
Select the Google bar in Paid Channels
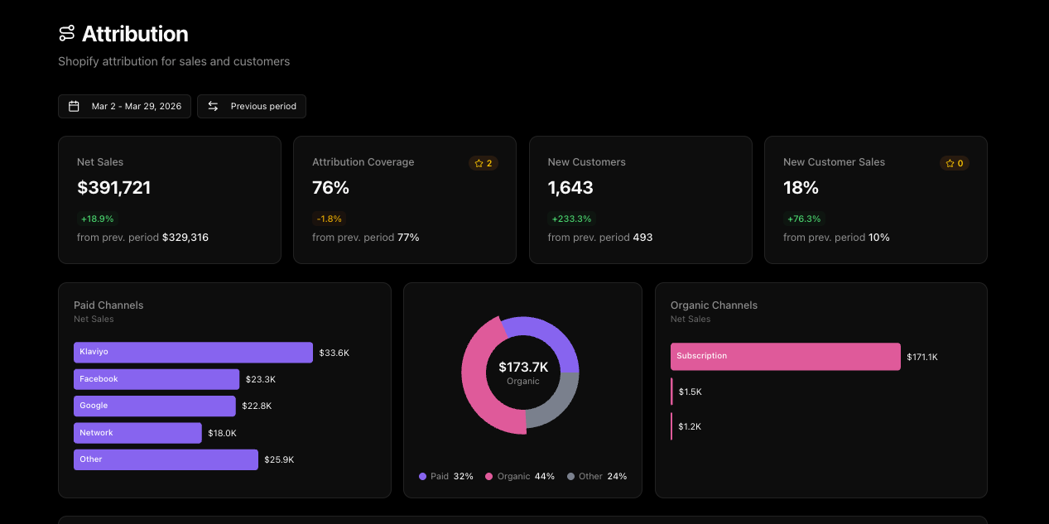coord(154,406)
